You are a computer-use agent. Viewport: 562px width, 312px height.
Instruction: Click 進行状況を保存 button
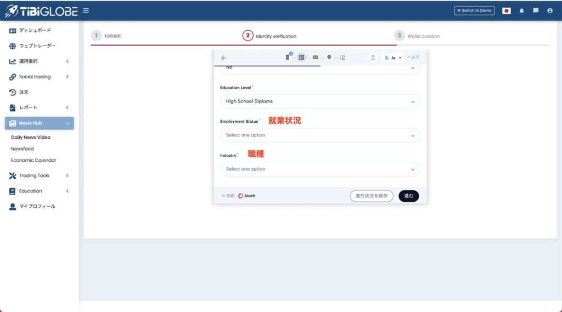click(372, 196)
